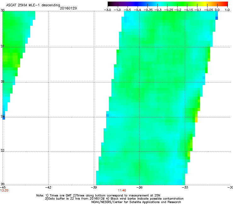Click the longitude axis label '-36'
The width and height of the screenshot is (233, 204).
click(139, 187)
